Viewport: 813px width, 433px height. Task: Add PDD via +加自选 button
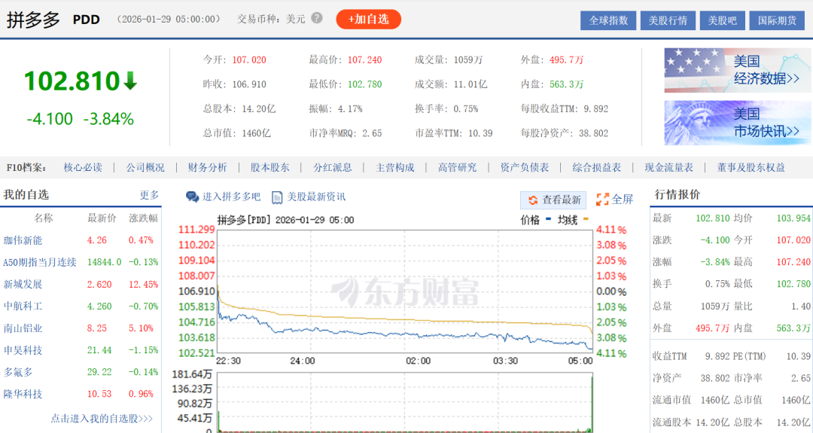(x=369, y=19)
